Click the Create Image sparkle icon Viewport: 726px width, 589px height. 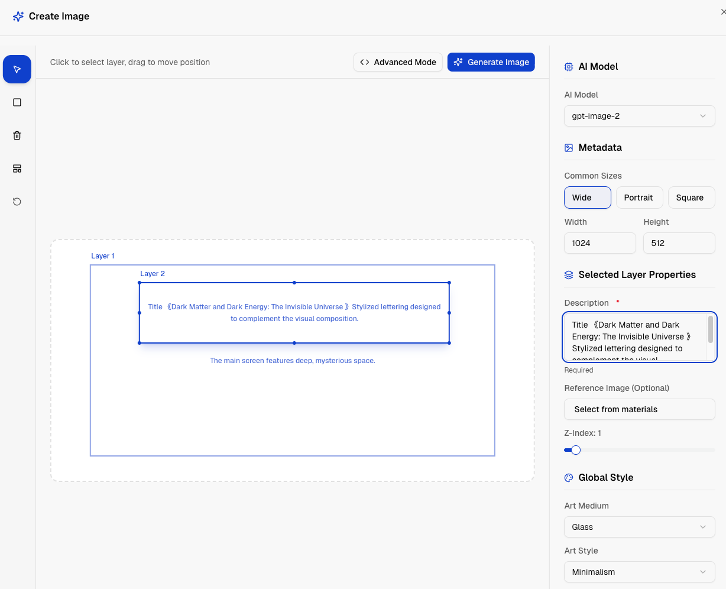coord(18,17)
